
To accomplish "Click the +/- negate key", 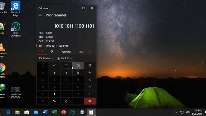I will 54,101.
